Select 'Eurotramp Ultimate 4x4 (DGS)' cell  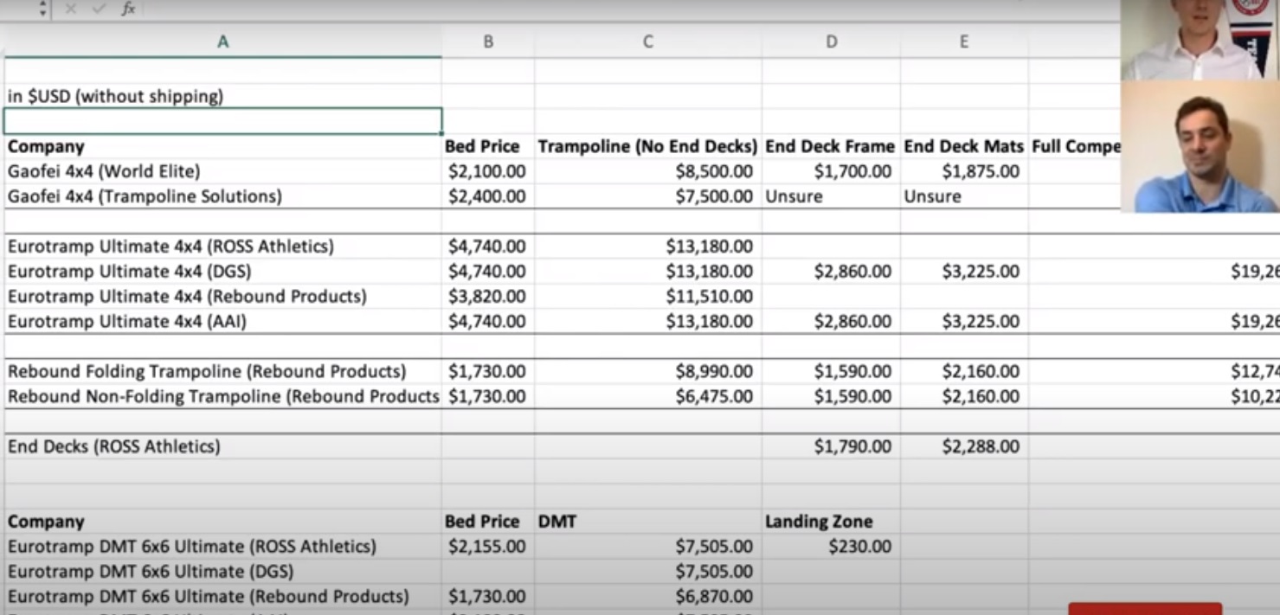pos(222,272)
